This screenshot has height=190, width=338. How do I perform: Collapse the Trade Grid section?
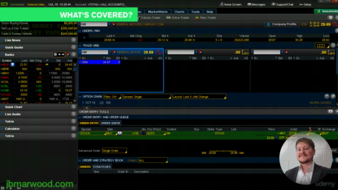click(80, 46)
